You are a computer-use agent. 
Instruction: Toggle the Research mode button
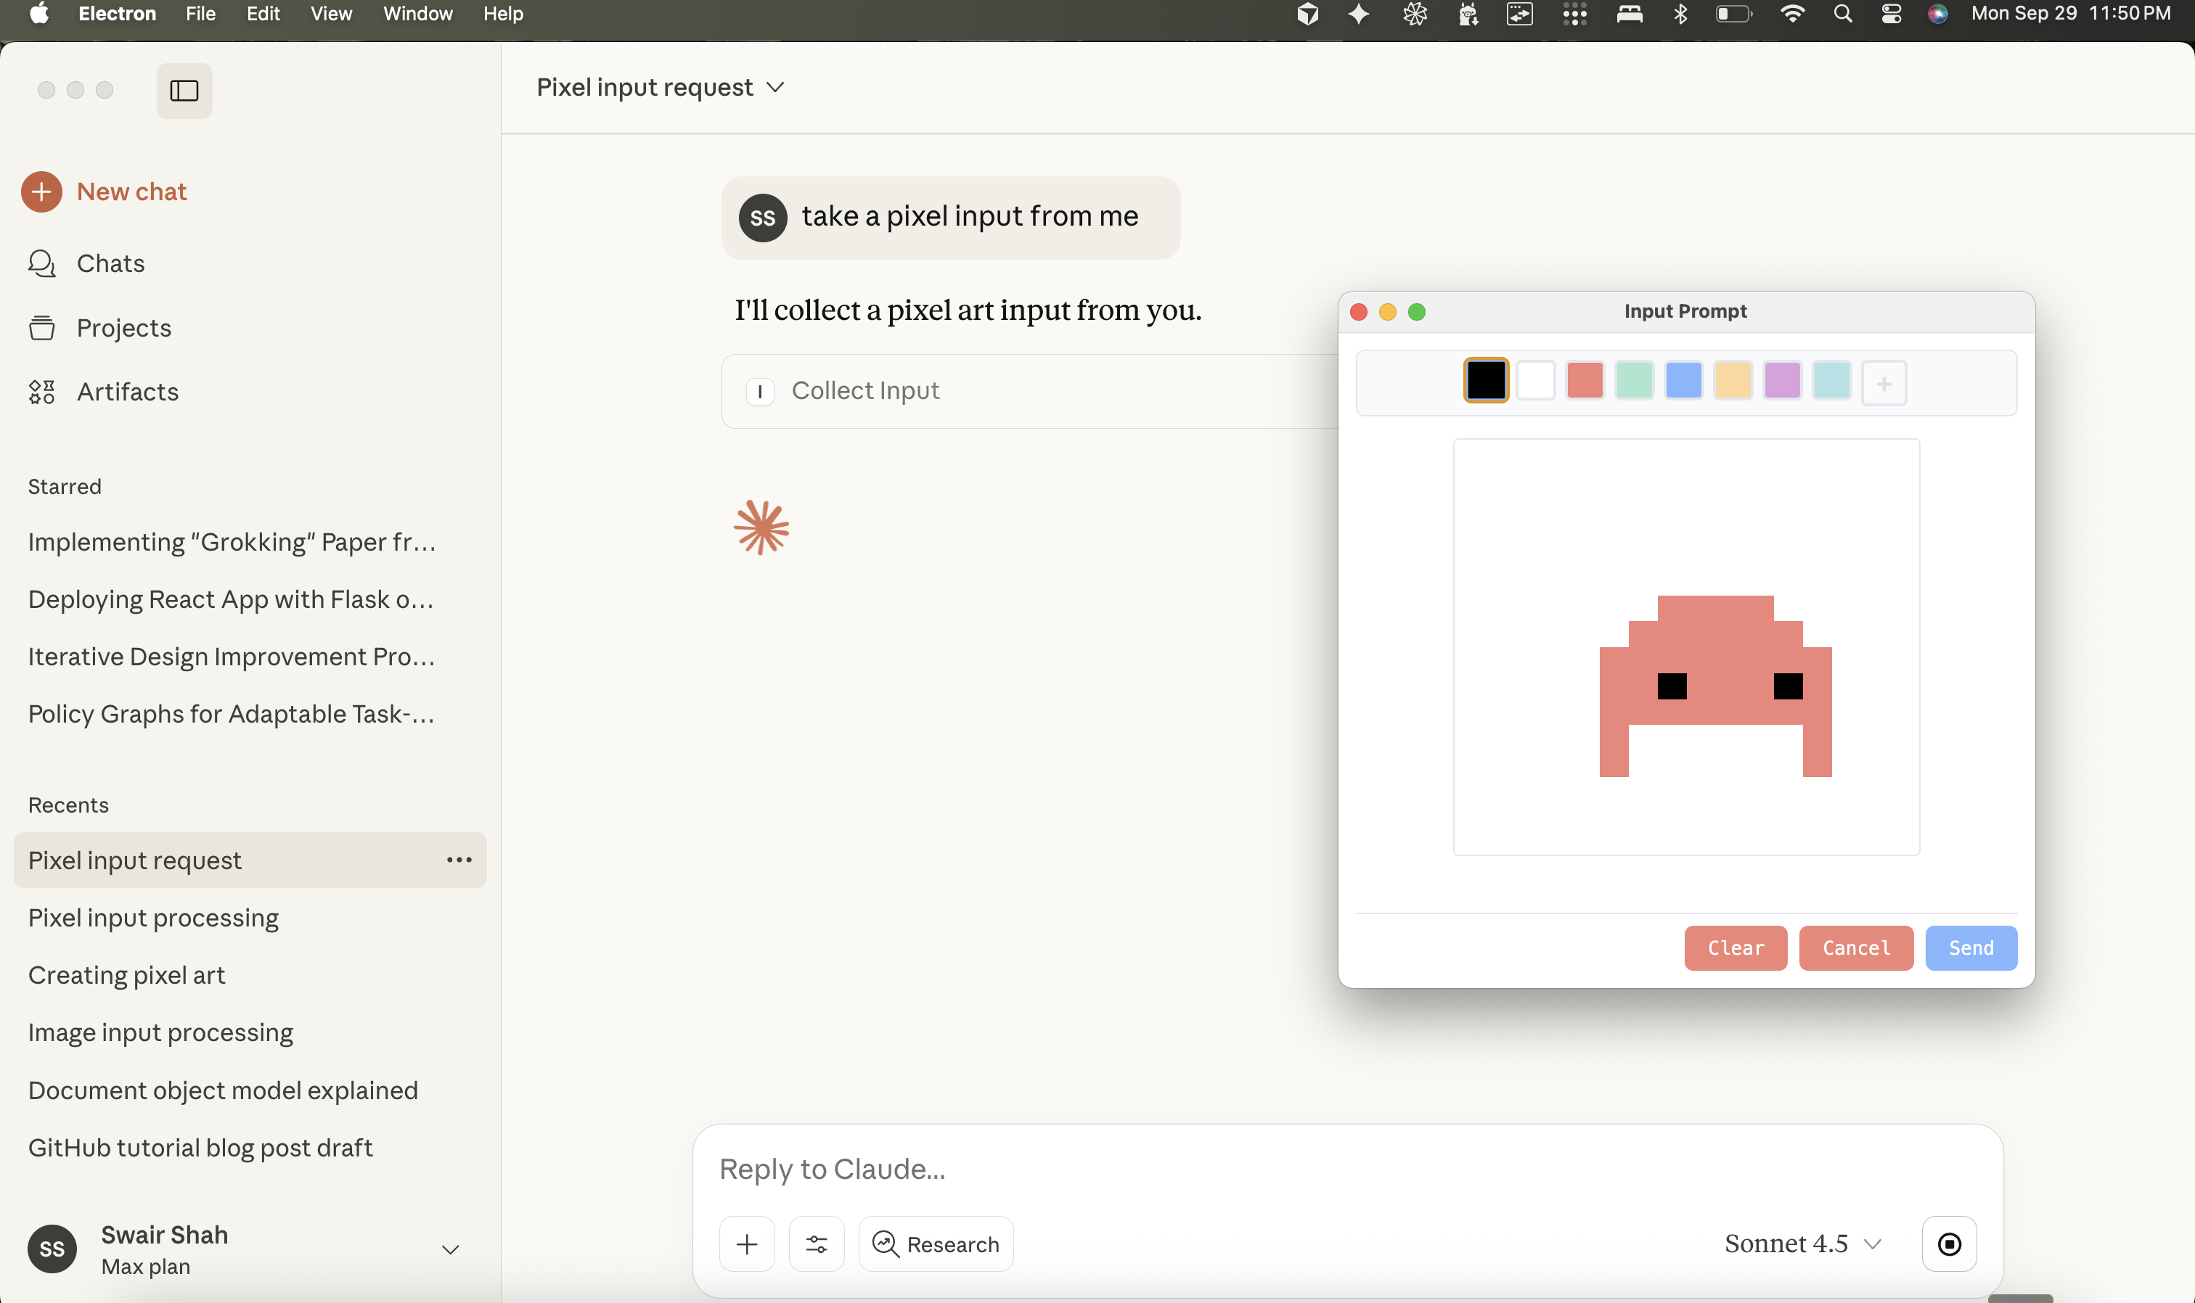[x=936, y=1244]
